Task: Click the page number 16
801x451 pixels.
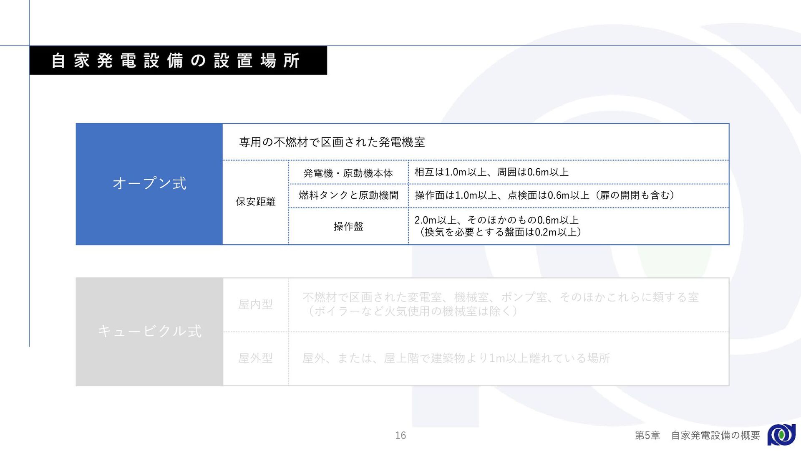Action: point(400,436)
